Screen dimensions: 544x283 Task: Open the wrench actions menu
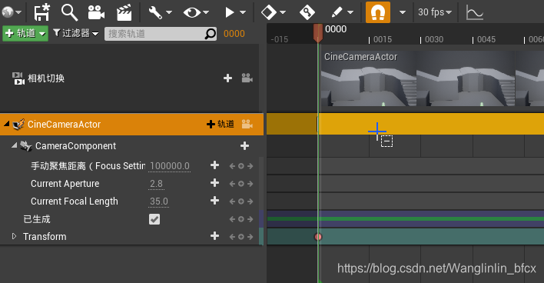155,12
